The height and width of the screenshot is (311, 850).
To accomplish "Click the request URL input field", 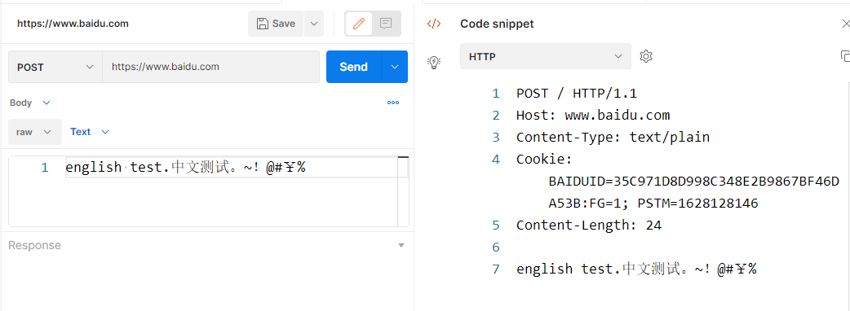I will (211, 67).
